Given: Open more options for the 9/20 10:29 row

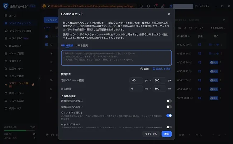Looking at the screenshot, I should pyautogui.click(x=222, y=45).
